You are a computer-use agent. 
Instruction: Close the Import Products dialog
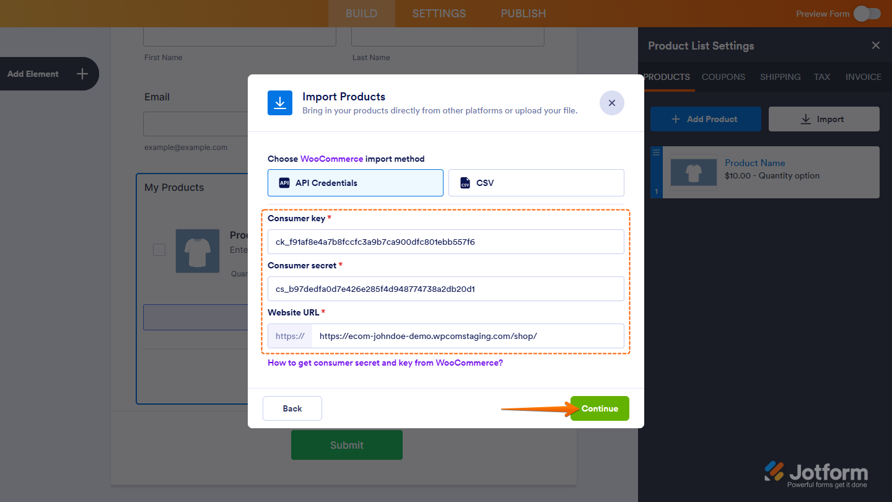611,103
